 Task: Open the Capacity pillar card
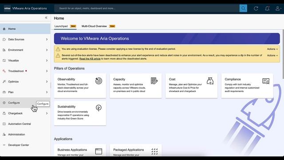(x=136, y=86)
